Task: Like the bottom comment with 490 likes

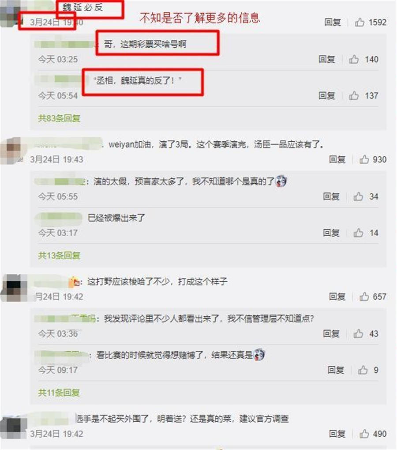Action: coord(364,434)
